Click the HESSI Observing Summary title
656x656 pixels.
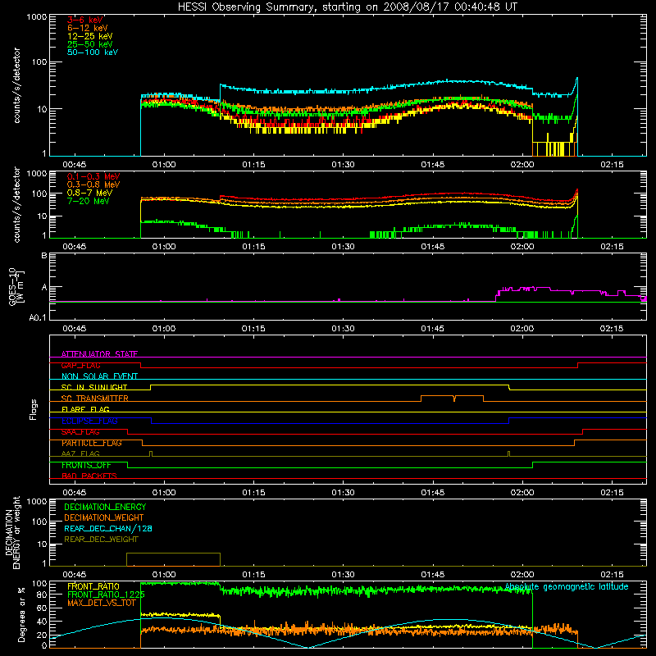pos(347,7)
